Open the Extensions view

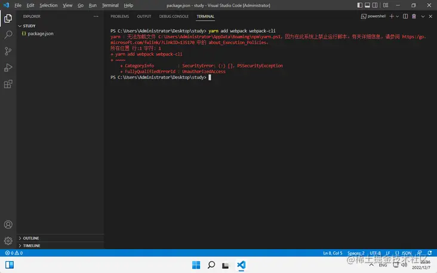[8, 84]
